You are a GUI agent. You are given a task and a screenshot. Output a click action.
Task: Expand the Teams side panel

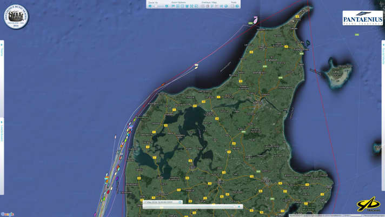tap(2, 51)
